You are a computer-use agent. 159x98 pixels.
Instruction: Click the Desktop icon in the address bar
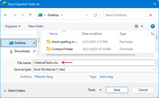click(40, 15)
